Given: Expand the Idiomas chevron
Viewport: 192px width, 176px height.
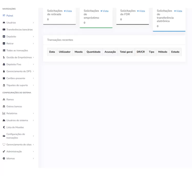Looking at the screenshot, I should [33, 158].
